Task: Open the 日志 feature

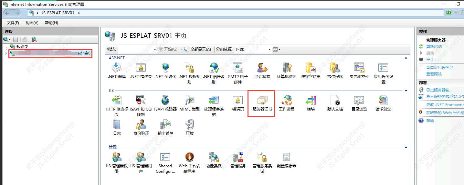Action: pos(117,127)
